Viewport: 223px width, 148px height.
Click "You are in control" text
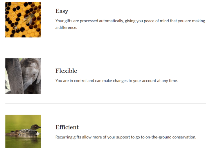71,81
